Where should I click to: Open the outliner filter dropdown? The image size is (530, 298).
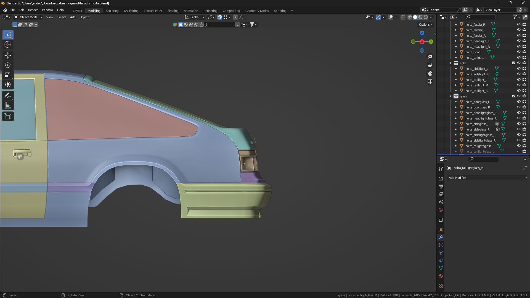(x=516, y=17)
